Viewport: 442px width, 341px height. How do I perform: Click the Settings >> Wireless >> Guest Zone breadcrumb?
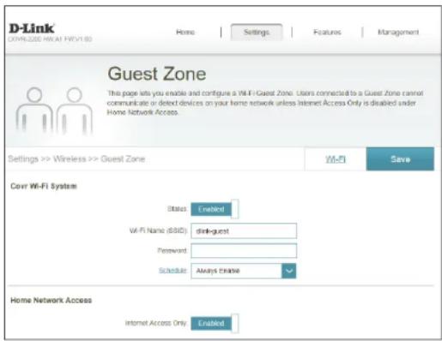click(x=76, y=159)
